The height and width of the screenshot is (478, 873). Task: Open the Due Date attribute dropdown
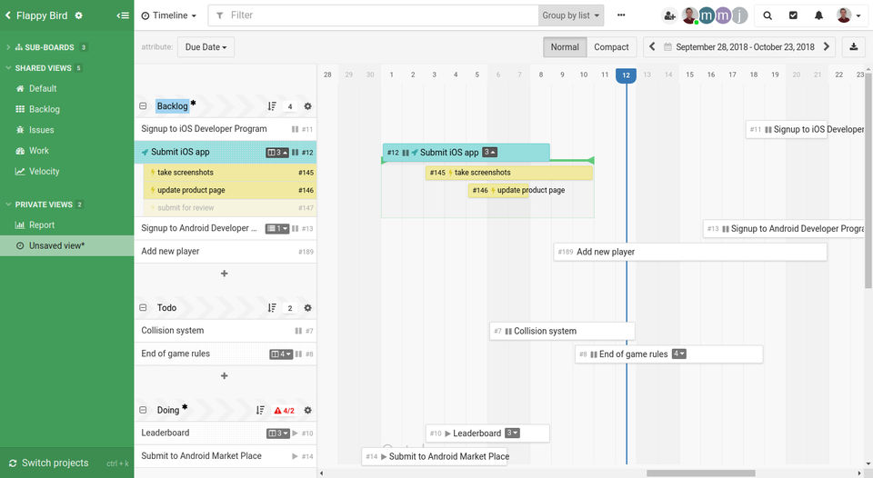tap(206, 47)
